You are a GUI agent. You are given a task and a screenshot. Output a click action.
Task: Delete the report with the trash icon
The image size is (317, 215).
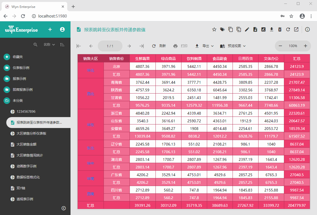click(x=280, y=30)
